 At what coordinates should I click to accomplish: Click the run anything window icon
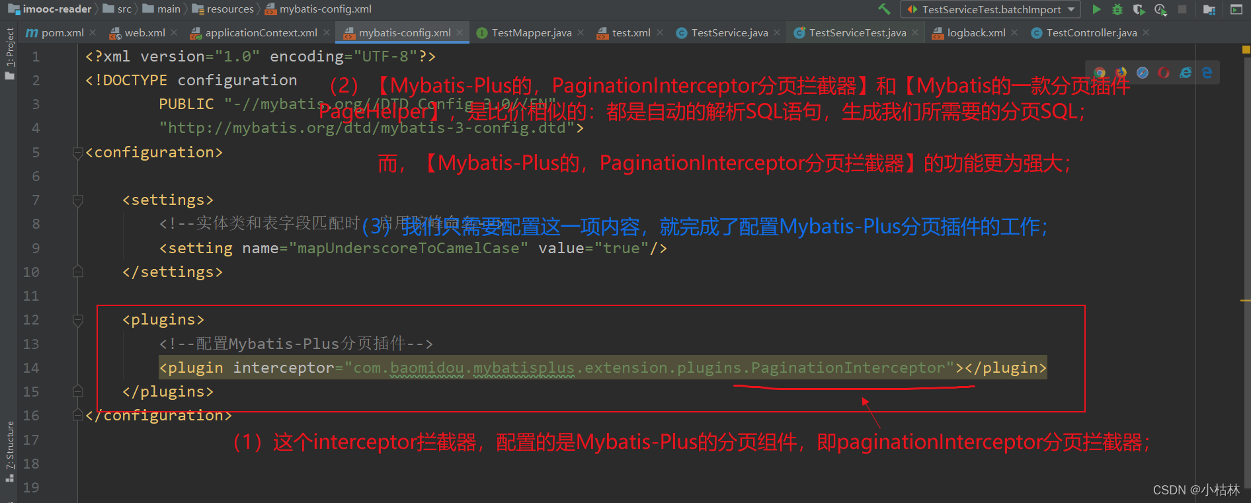(x=1236, y=9)
